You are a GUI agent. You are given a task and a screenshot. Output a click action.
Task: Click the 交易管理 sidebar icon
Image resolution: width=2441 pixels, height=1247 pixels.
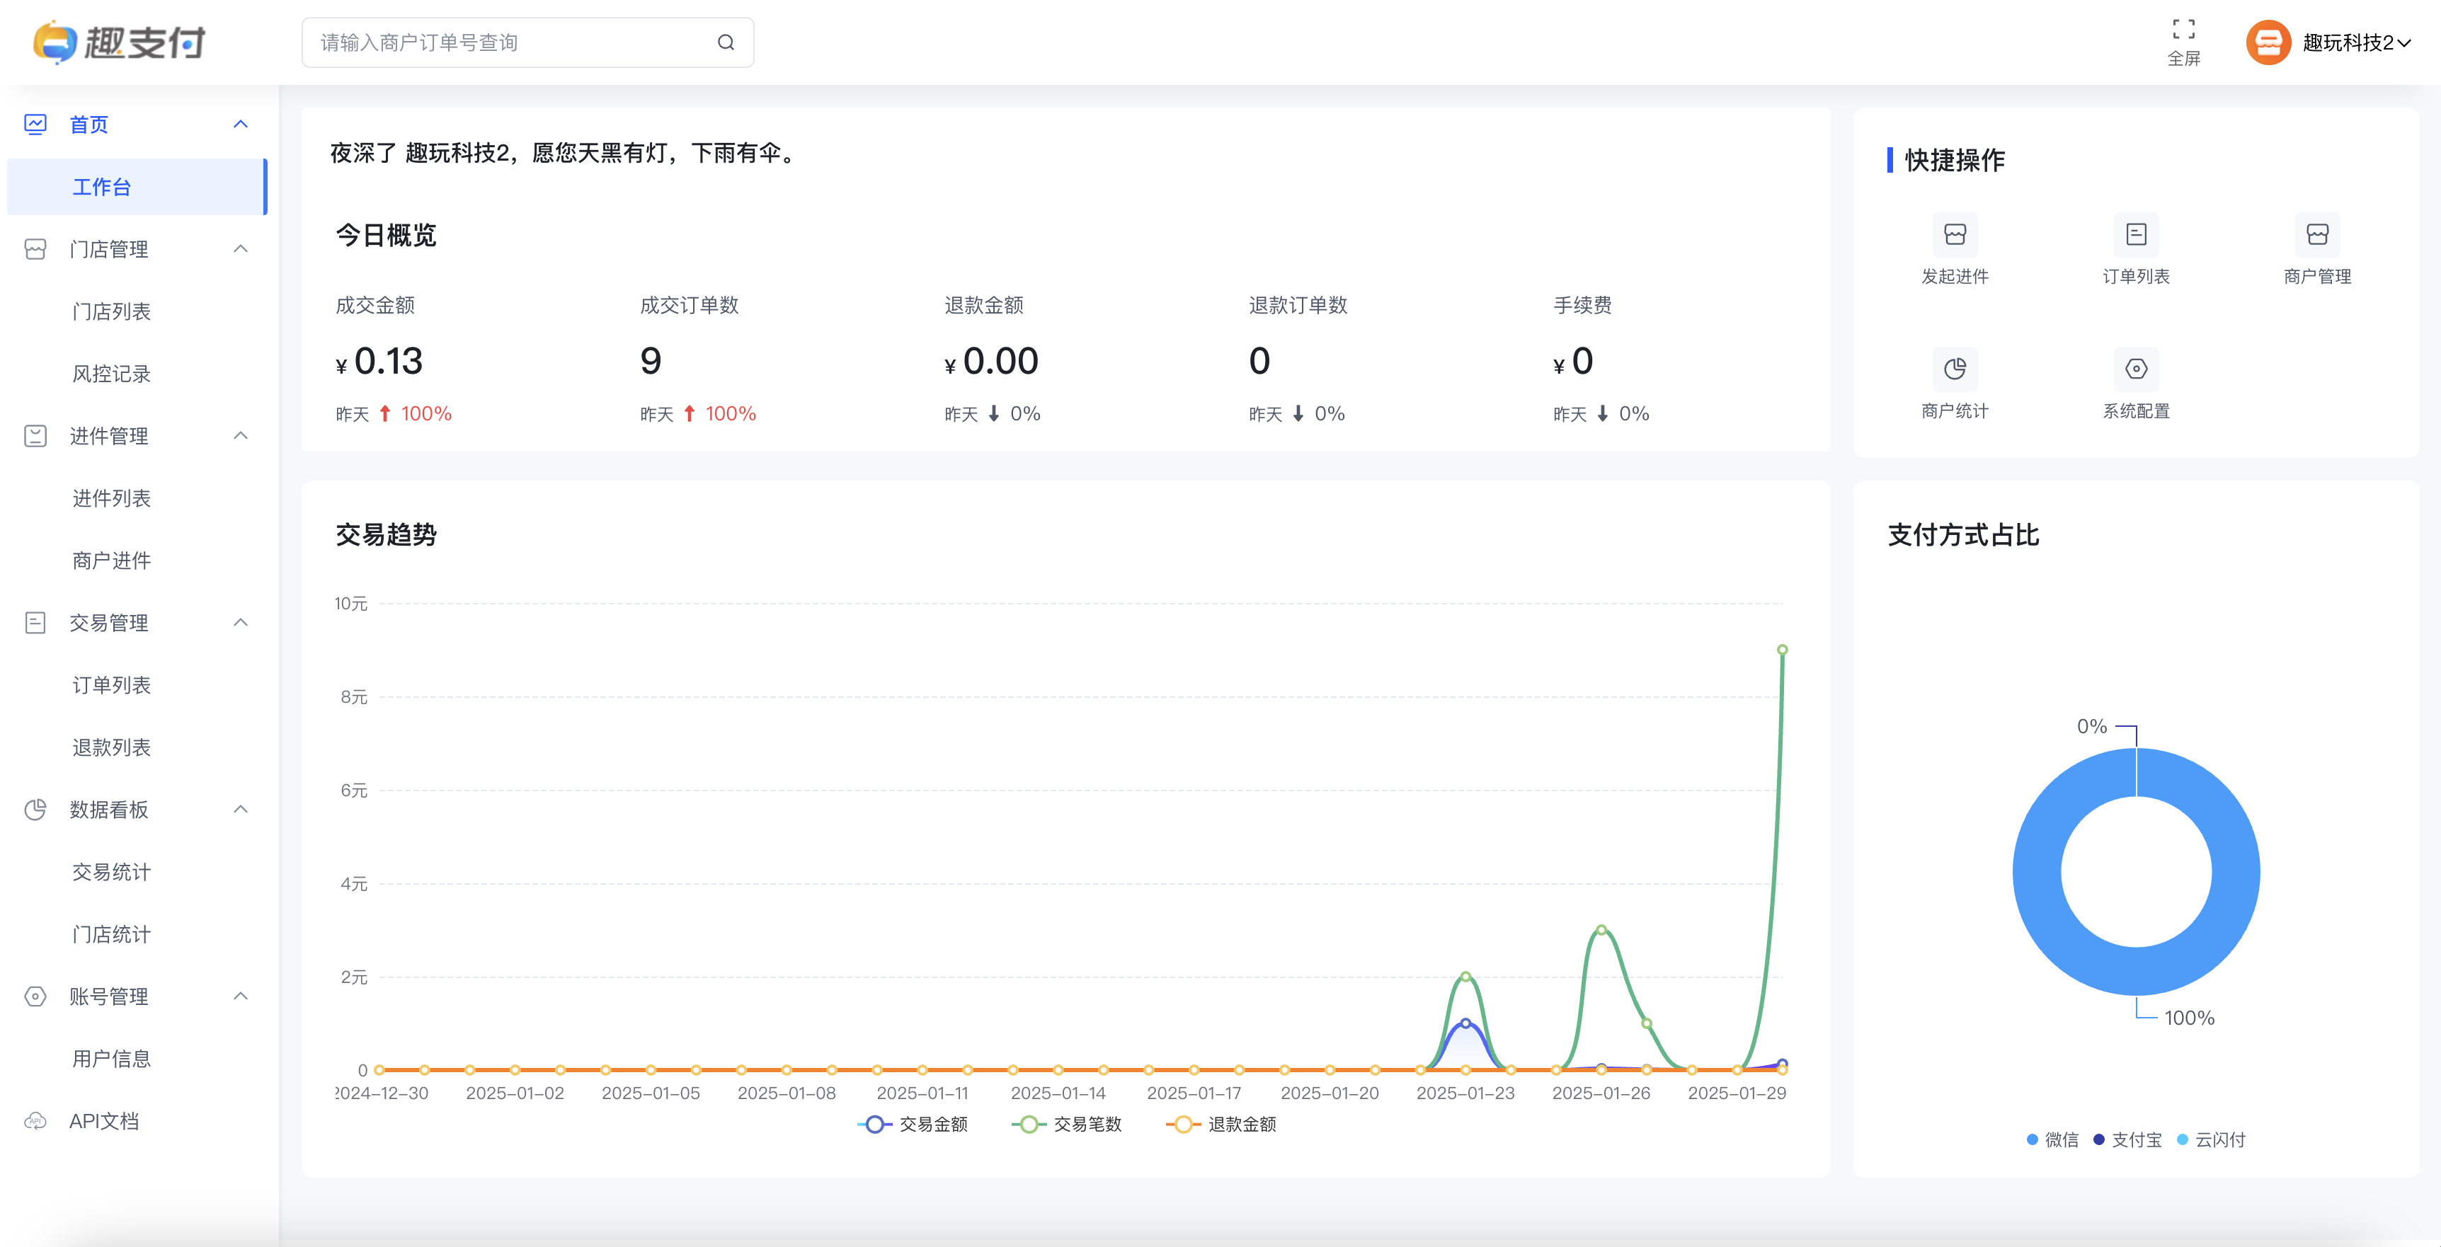[x=35, y=623]
